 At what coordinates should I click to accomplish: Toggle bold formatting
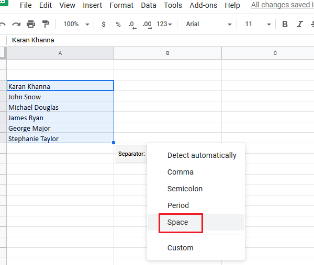pos(285,24)
